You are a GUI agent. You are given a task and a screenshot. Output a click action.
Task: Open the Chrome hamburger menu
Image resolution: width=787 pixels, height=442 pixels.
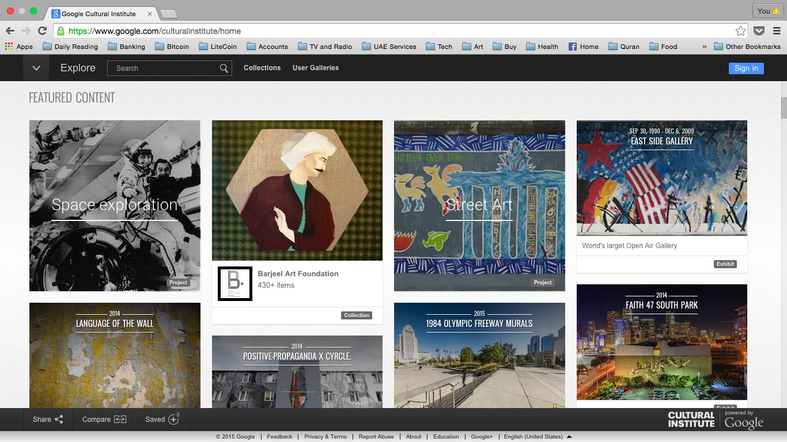pos(777,31)
